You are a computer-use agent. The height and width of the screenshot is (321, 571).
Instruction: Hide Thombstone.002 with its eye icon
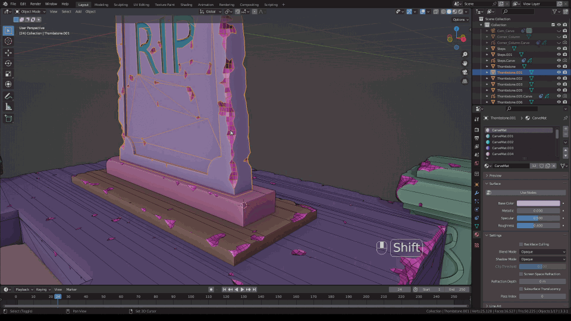(559, 78)
